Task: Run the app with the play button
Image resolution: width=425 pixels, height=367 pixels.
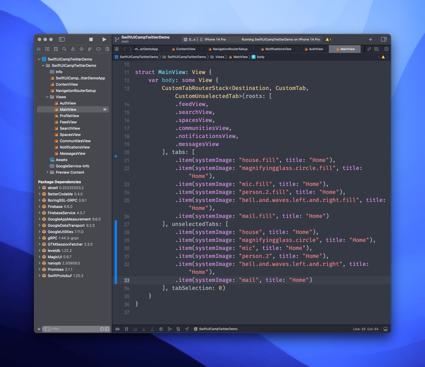Action: (104, 39)
